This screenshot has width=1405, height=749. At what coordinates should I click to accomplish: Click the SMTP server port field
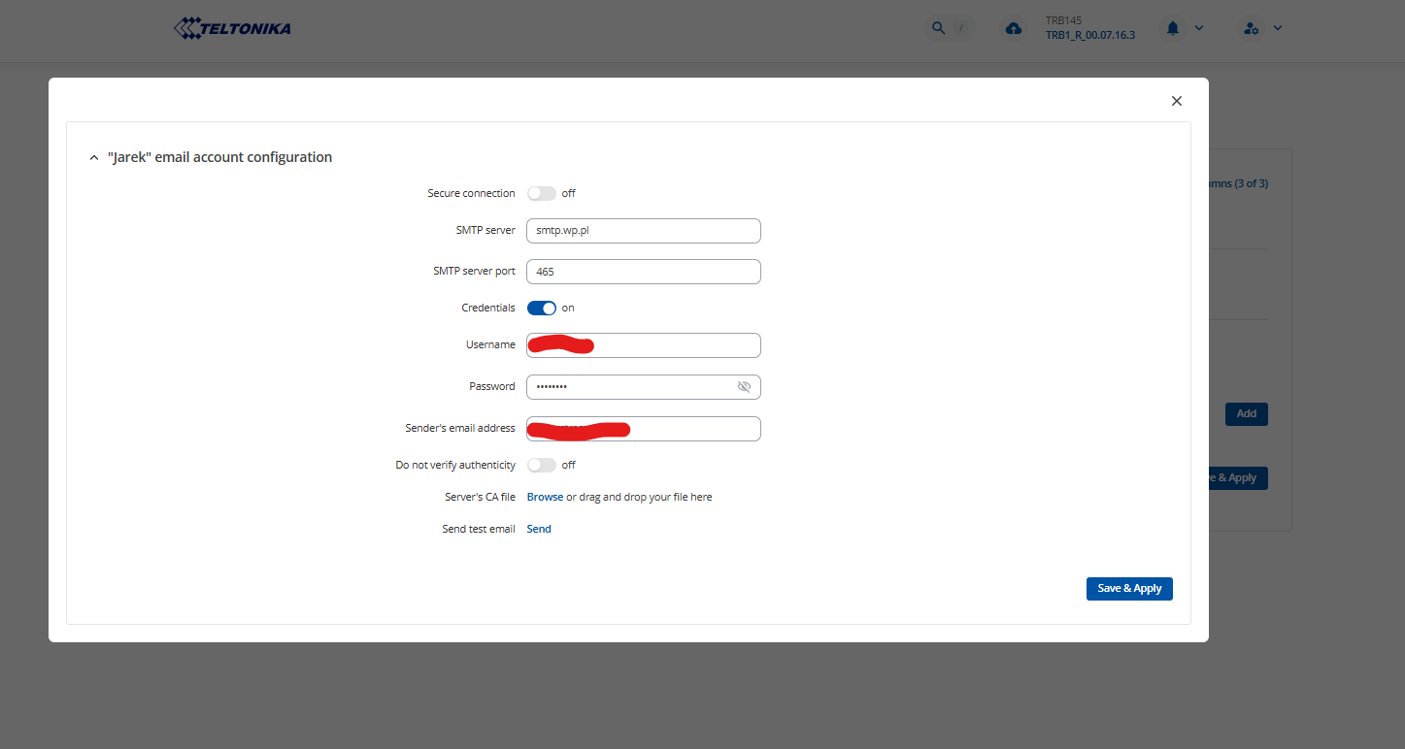[x=643, y=272]
